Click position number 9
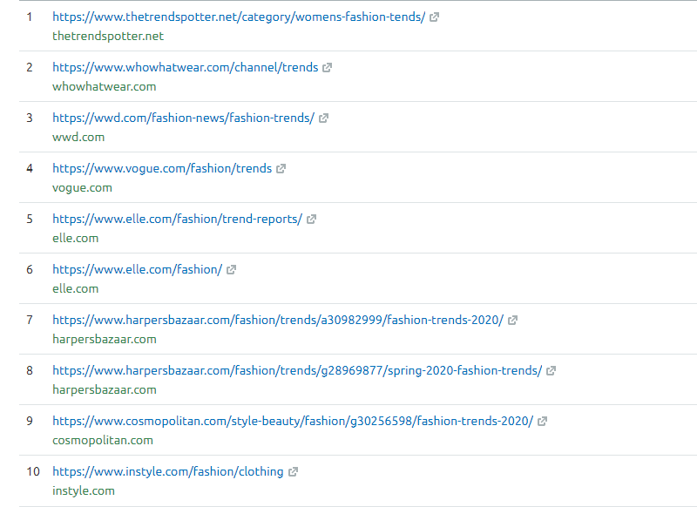The height and width of the screenshot is (507, 697). (x=30, y=422)
